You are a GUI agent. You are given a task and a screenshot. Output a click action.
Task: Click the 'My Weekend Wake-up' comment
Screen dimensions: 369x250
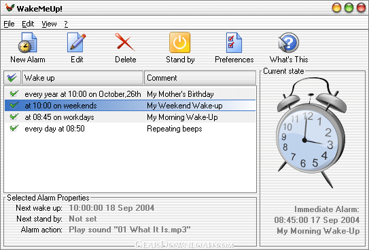[x=185, y=106]
